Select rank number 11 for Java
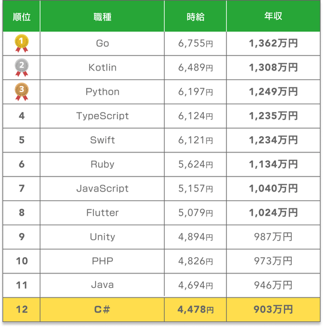323x327 pixels. (x=22, y=285)
